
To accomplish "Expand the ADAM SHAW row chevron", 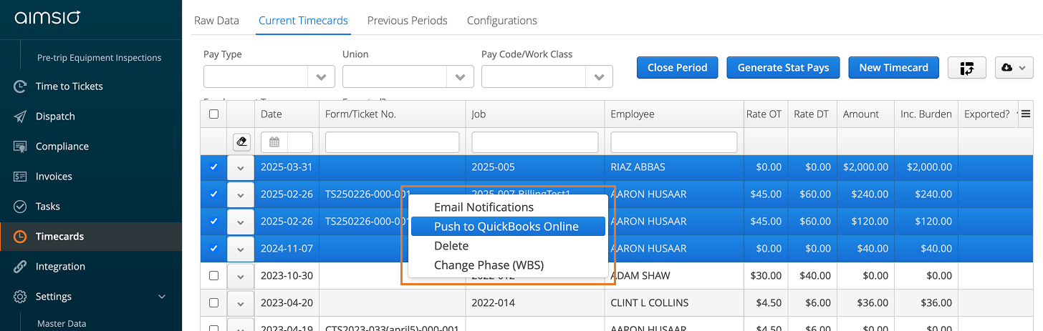I will tap(241, 276).
